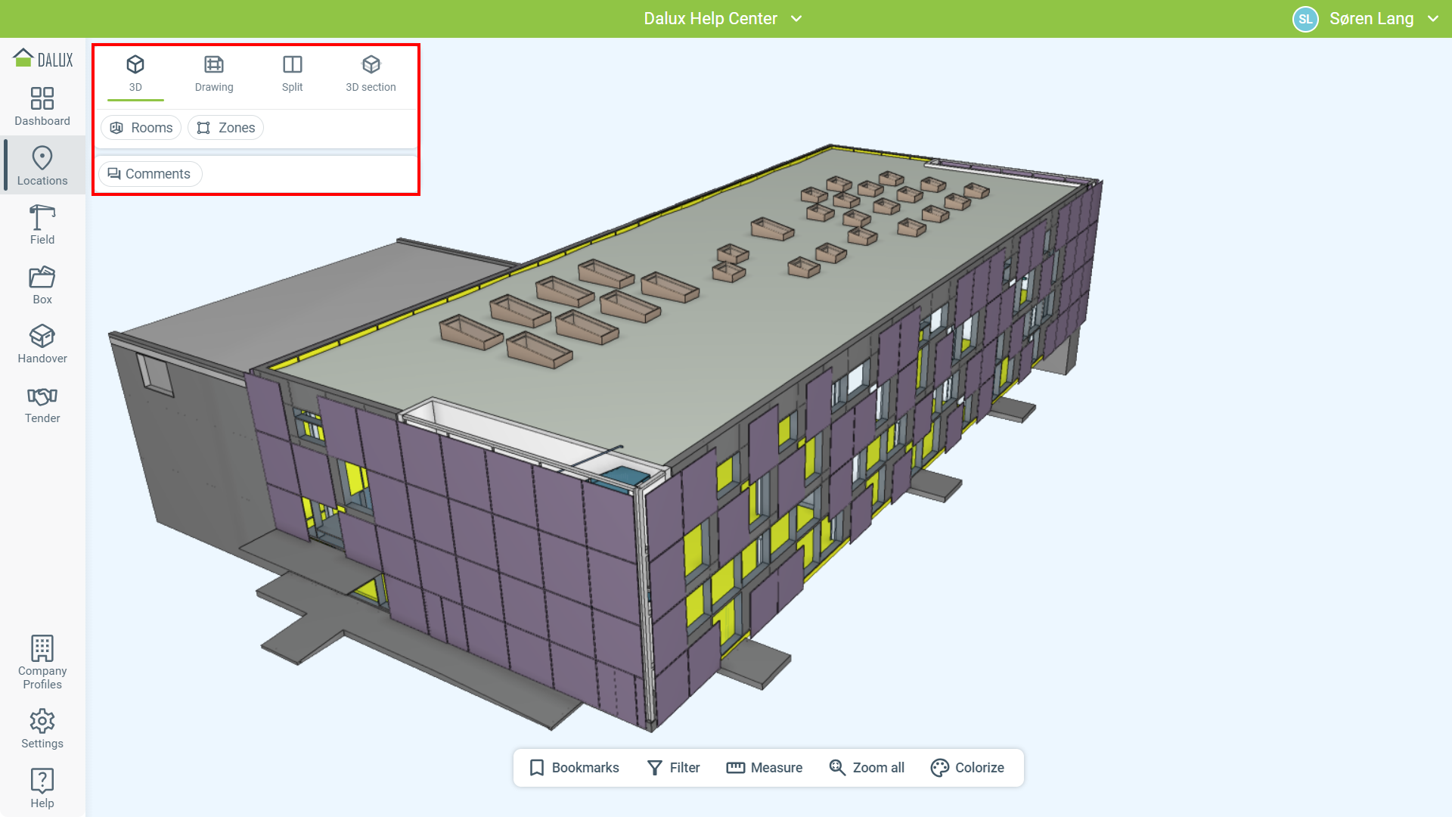
Task: Toggle the Rooms overlay
Action: pyautogui.click(x=141, y=128)
